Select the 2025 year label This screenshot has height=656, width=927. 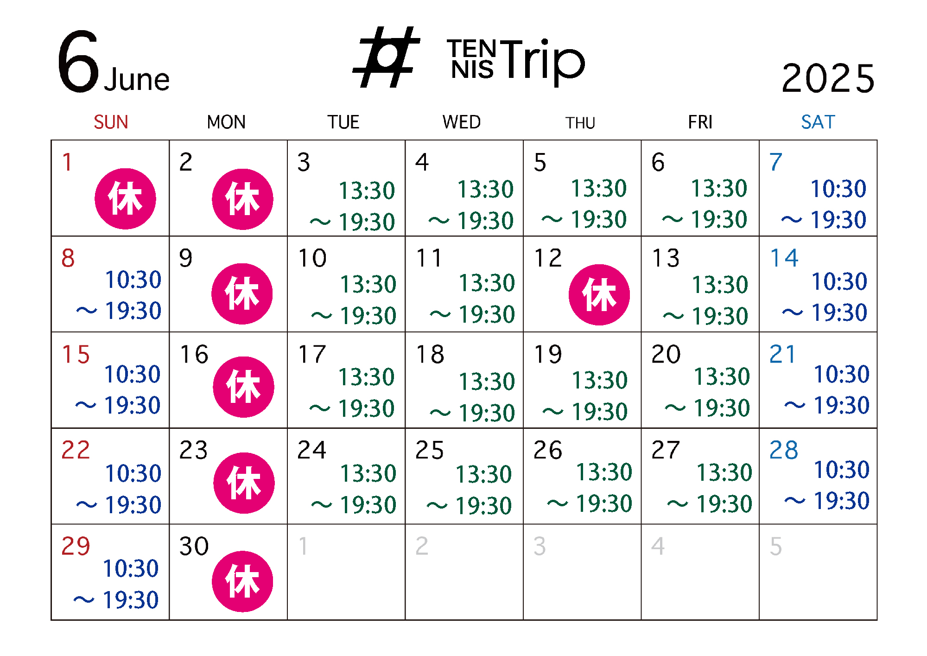coord(828,78)
